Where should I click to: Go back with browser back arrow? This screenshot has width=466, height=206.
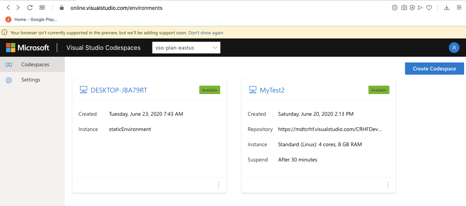[x=8, y=8]
